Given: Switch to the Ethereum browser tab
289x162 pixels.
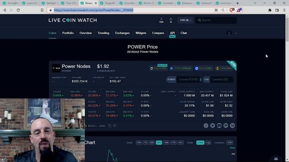Looking at the screenshot, I should coord(185,3).
